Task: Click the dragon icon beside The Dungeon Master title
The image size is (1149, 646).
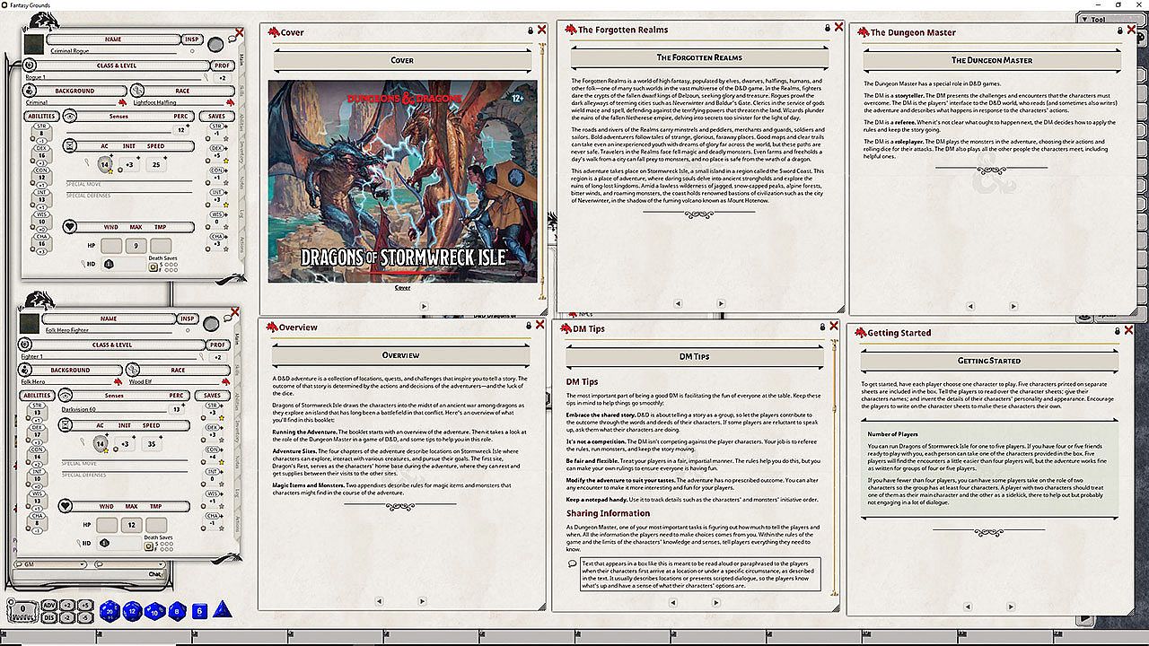Action: (863, 32)
